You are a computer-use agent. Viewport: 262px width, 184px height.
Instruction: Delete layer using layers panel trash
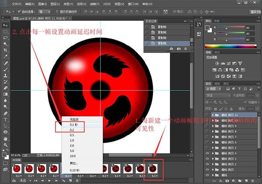(x=252, y=181)
